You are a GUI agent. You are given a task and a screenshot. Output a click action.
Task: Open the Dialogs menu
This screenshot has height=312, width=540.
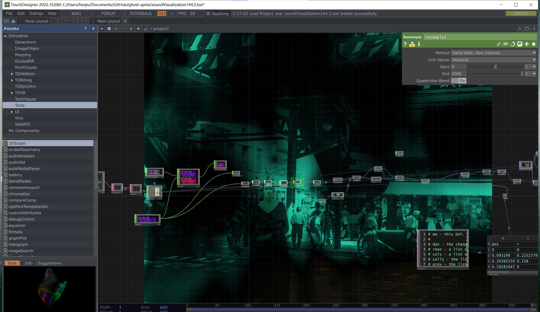36,13
